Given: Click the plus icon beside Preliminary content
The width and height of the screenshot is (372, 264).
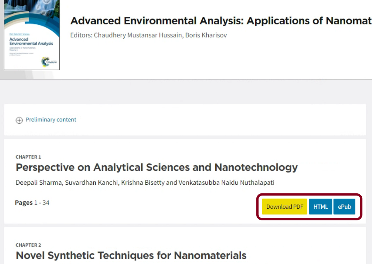Looking at the screenshot, I should click(19, 120).
